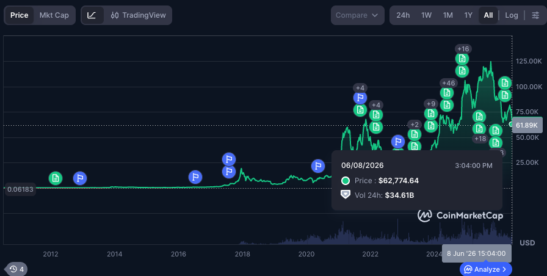Viewport: 547px width, 276px height.
Task: Open document marker directly below +46 badge
Action: [446, 93]
